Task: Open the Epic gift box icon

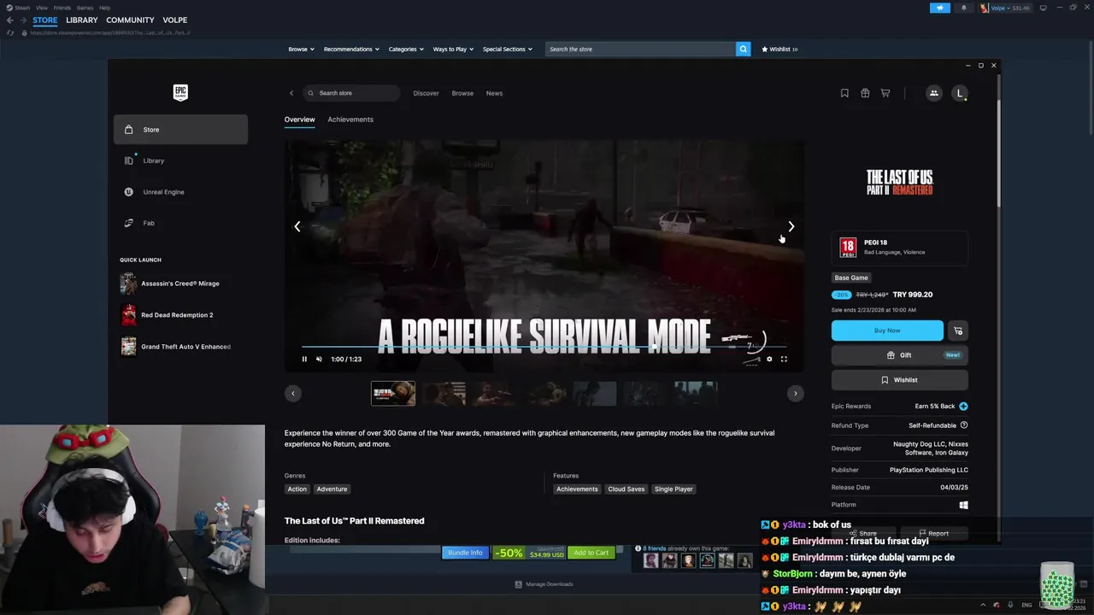Action: [865, 93]
